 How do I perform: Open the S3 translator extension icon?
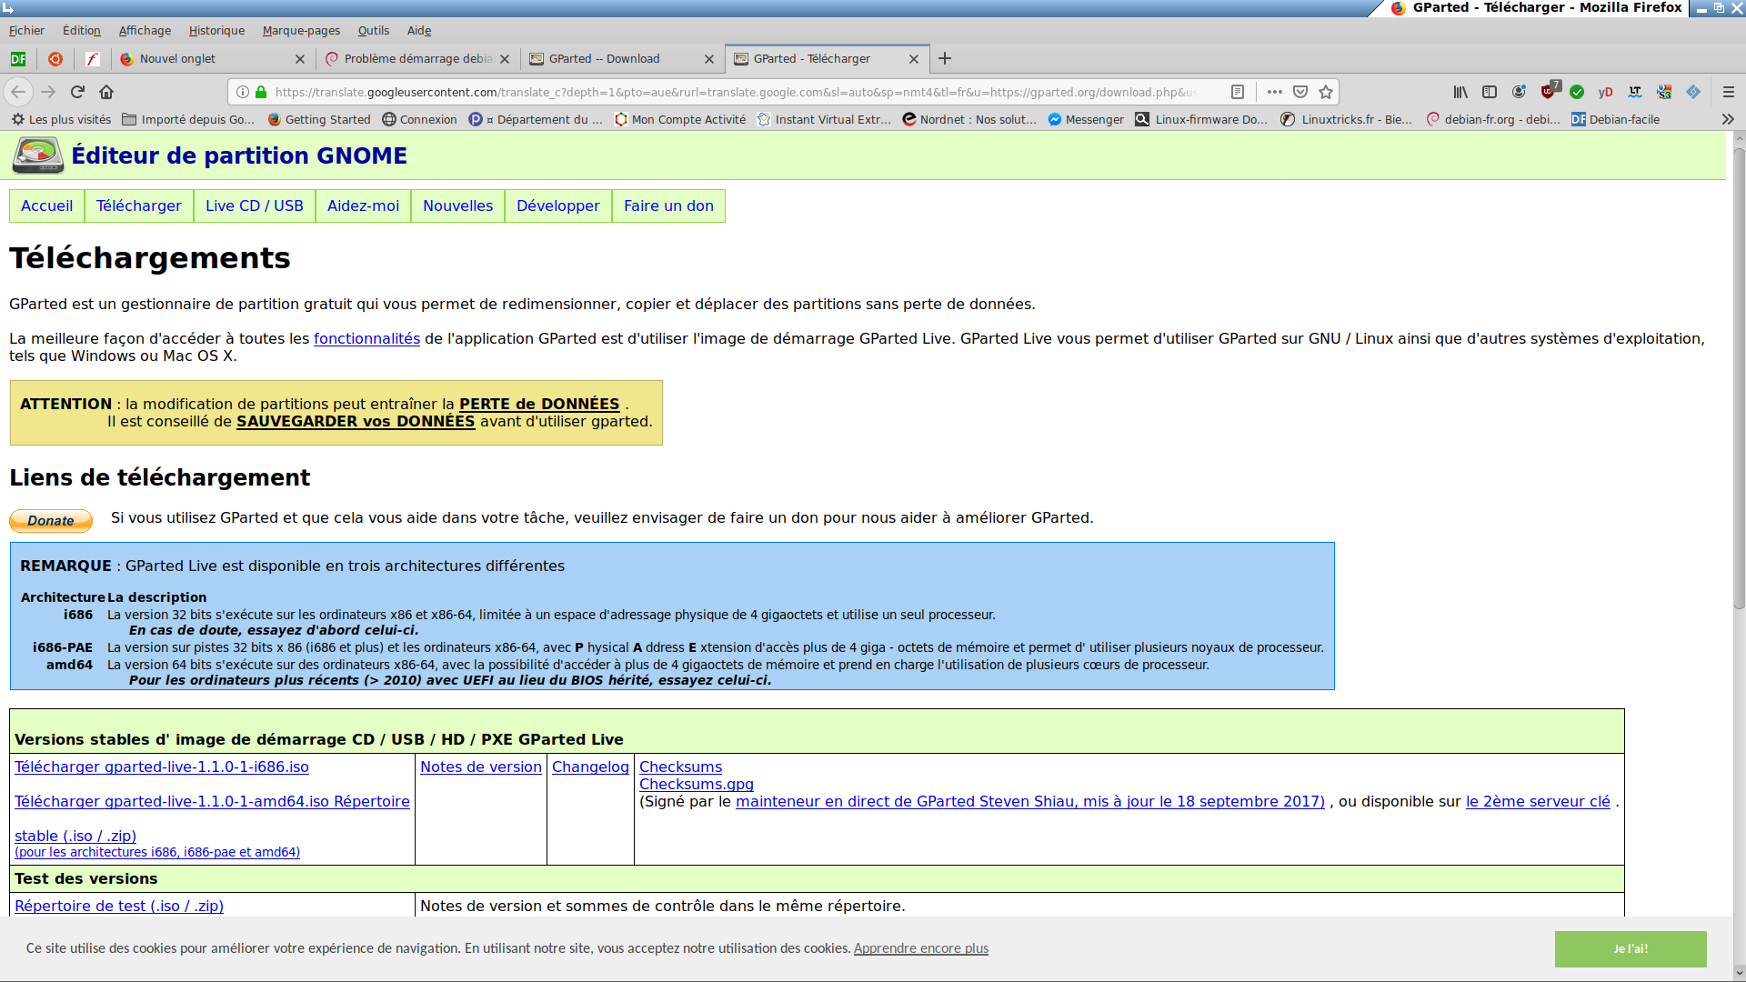1664,92
